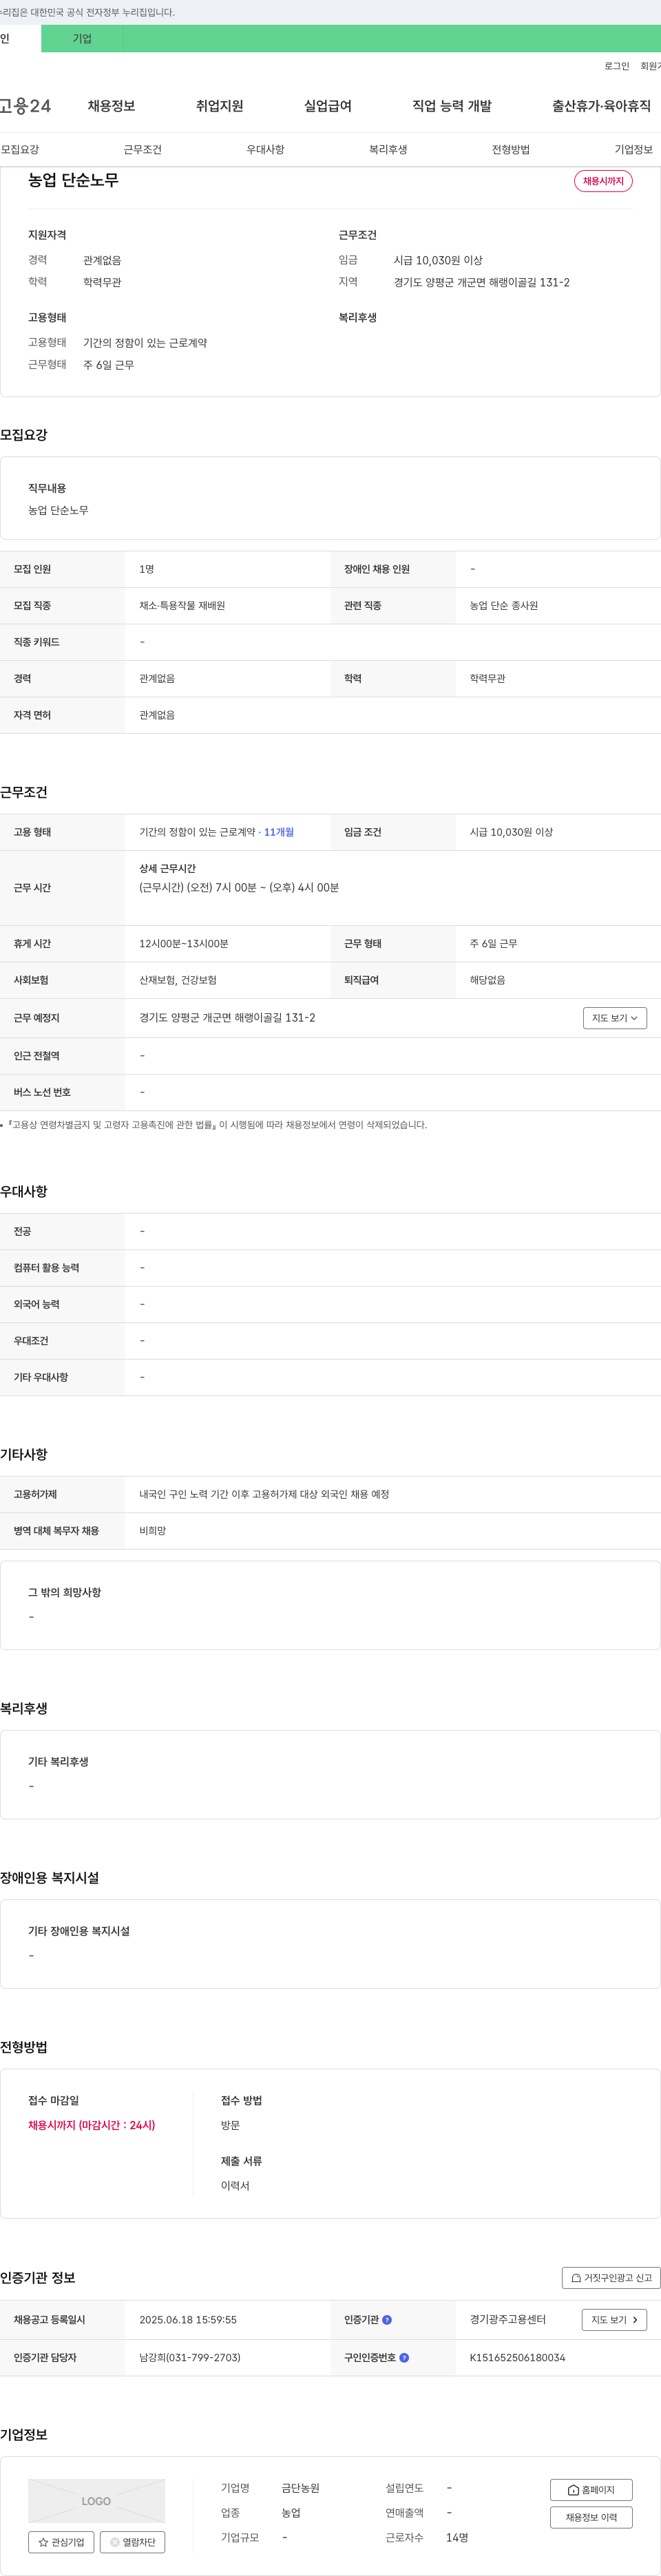Select contact 남강희(031-799-2703)

[x=190, y=2358]
